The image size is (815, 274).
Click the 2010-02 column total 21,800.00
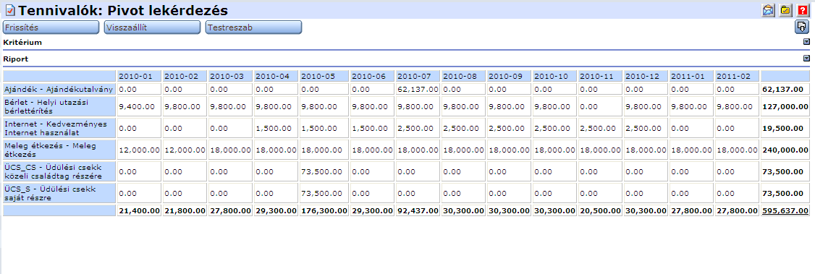pos(185,210)
